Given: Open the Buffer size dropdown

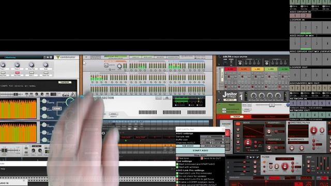Looking at the screenshot, I should [x=212, y=139].
